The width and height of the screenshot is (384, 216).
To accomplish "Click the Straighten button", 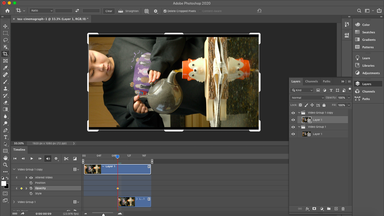I will pyautogui.click(x=129, y=11).
